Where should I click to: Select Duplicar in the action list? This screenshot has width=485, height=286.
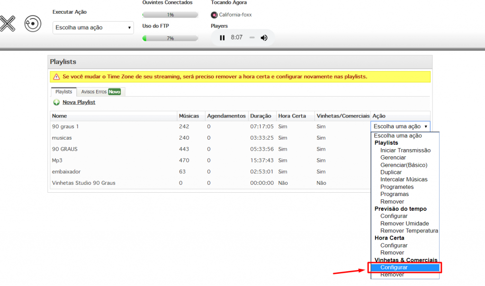pyautogui.click(x=391, y=172)
